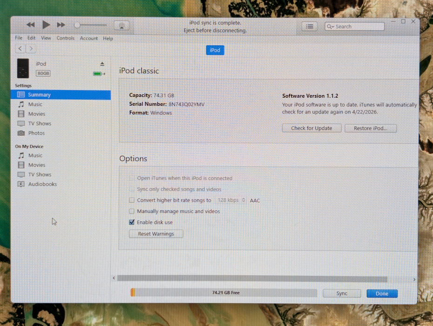Start playback with the Play button
433x326 pixels.
click(46, 25)
